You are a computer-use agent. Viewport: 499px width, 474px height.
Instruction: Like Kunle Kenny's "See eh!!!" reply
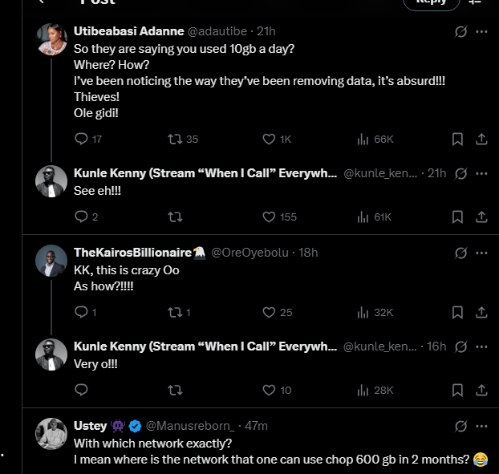point(270,217)
